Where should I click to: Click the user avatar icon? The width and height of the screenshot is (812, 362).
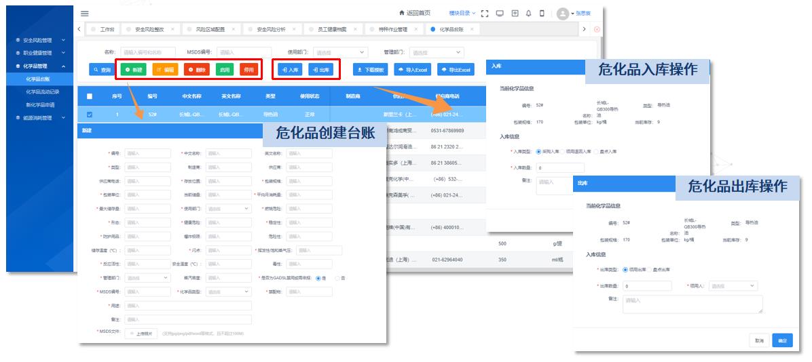point(562,14)
